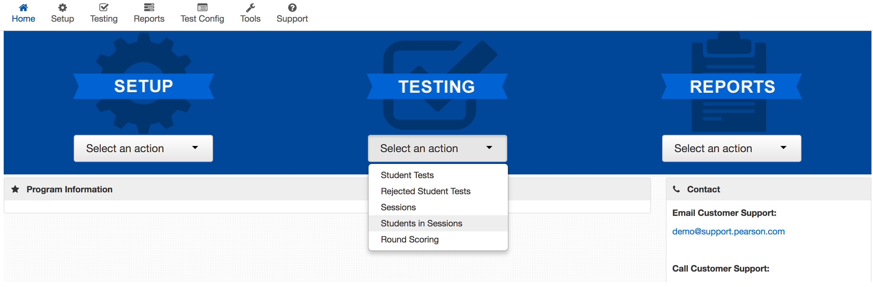This screenshot has width=873, height=287.
Task: Collapse the Testing 'Select an action' dropdown
Action: 437,148
